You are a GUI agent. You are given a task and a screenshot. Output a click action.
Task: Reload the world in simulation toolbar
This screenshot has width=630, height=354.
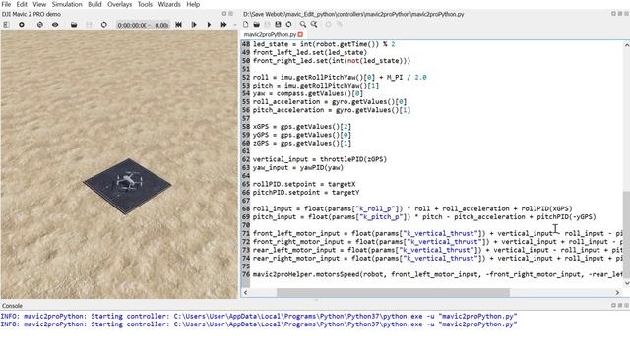104,25
